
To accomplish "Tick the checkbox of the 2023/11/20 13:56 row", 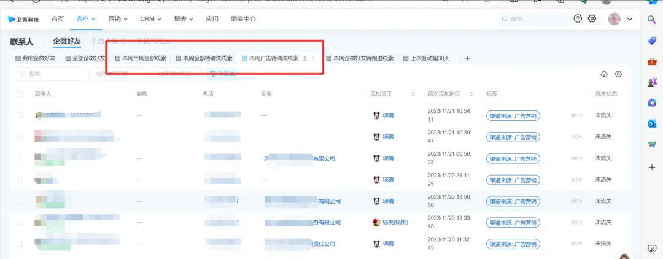I will pos(20,201).
